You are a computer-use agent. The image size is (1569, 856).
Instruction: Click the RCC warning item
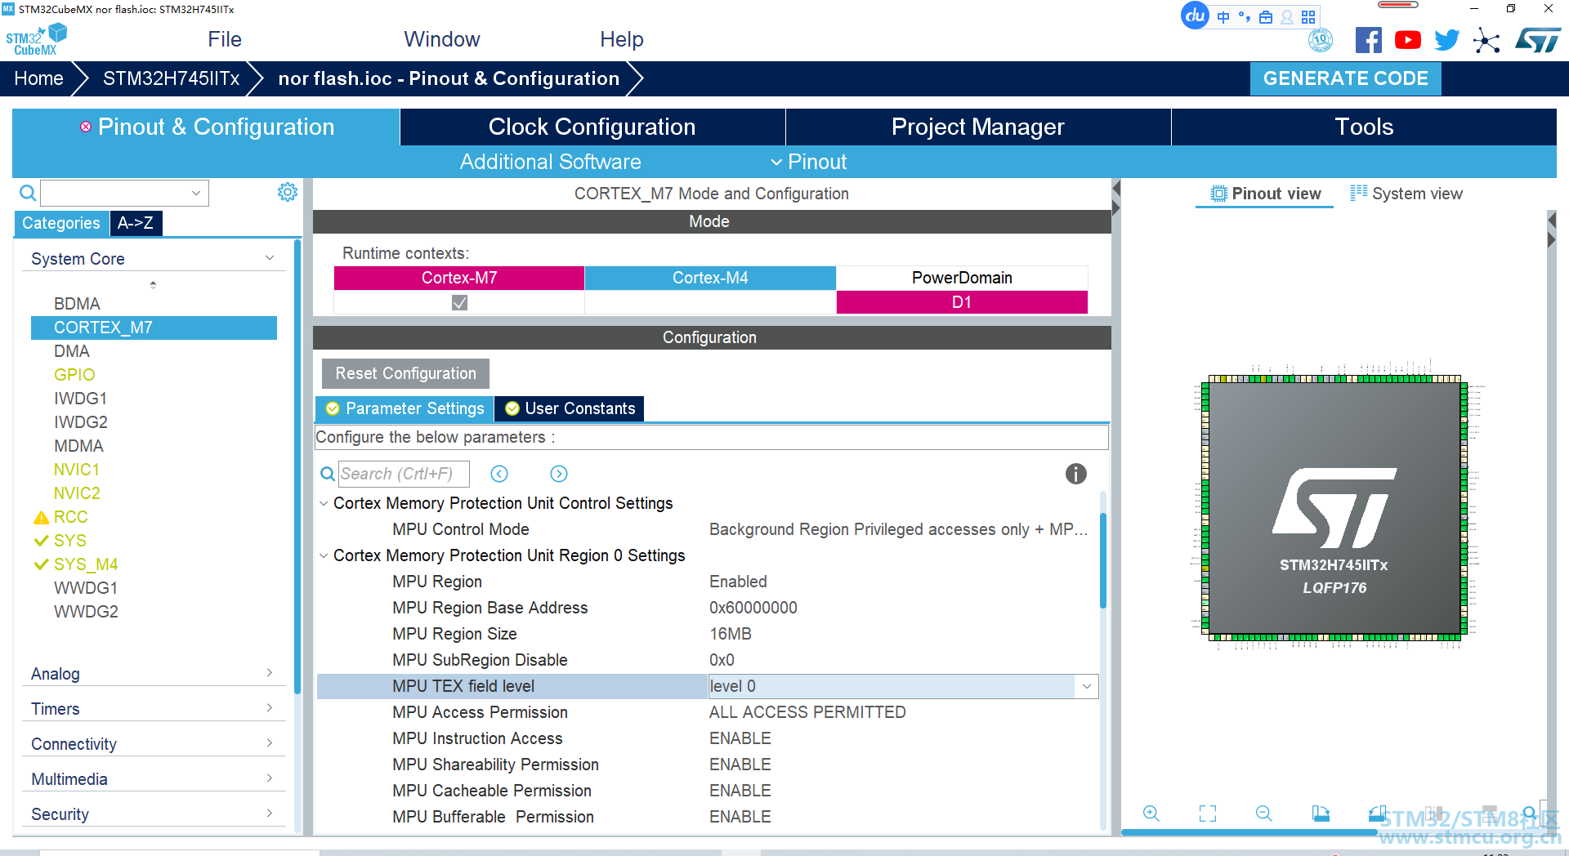click(70, 517)
